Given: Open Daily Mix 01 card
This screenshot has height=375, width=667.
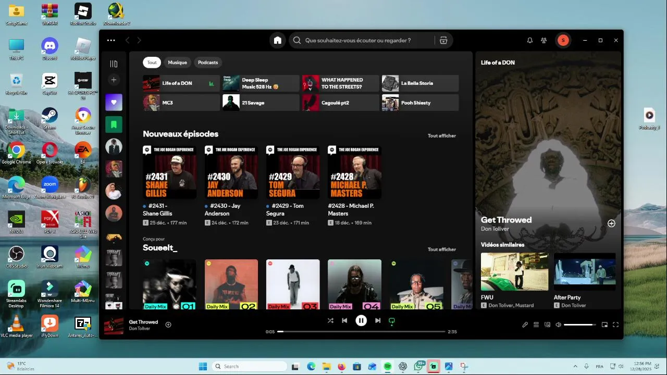Looking at the screenshot, I should [169, 284].
